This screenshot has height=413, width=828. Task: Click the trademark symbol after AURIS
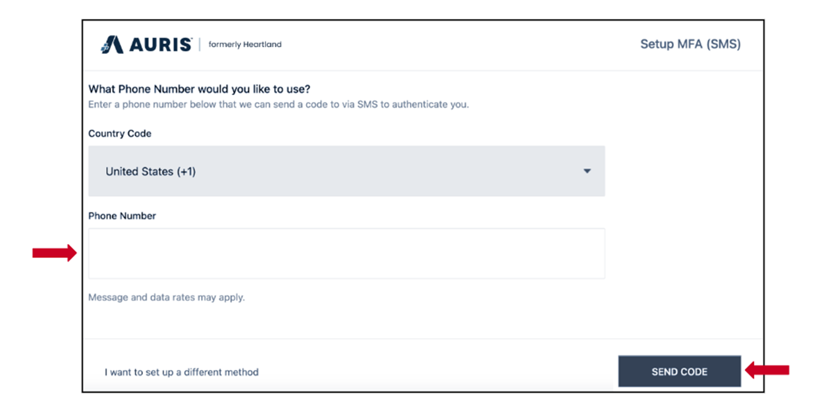(193, 39)
